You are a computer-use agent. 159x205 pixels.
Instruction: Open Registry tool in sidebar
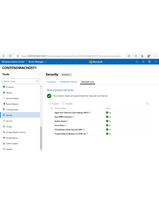(x=20, y=92)
